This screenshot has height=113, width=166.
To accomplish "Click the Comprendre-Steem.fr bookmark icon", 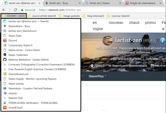I will pos(5,45).
